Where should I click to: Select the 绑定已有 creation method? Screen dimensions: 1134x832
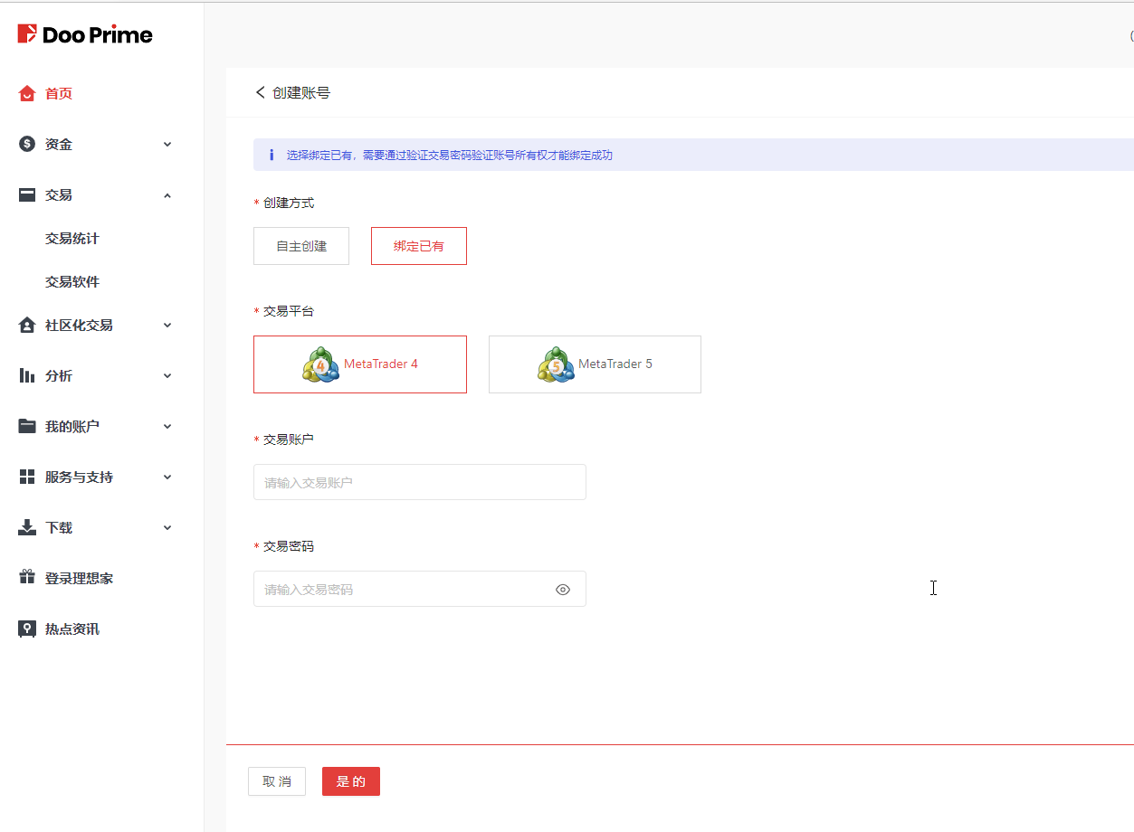pyautogui.click(x=419, y=246)
